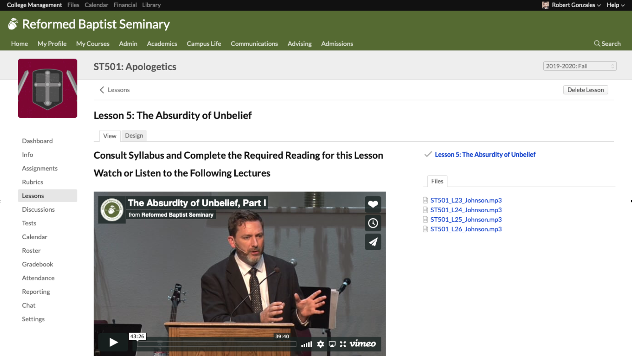Open Settings in course sidebar

[x=33, y=319]
